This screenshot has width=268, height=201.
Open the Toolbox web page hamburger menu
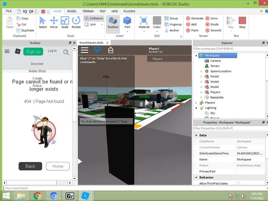[x=7, y=51]
